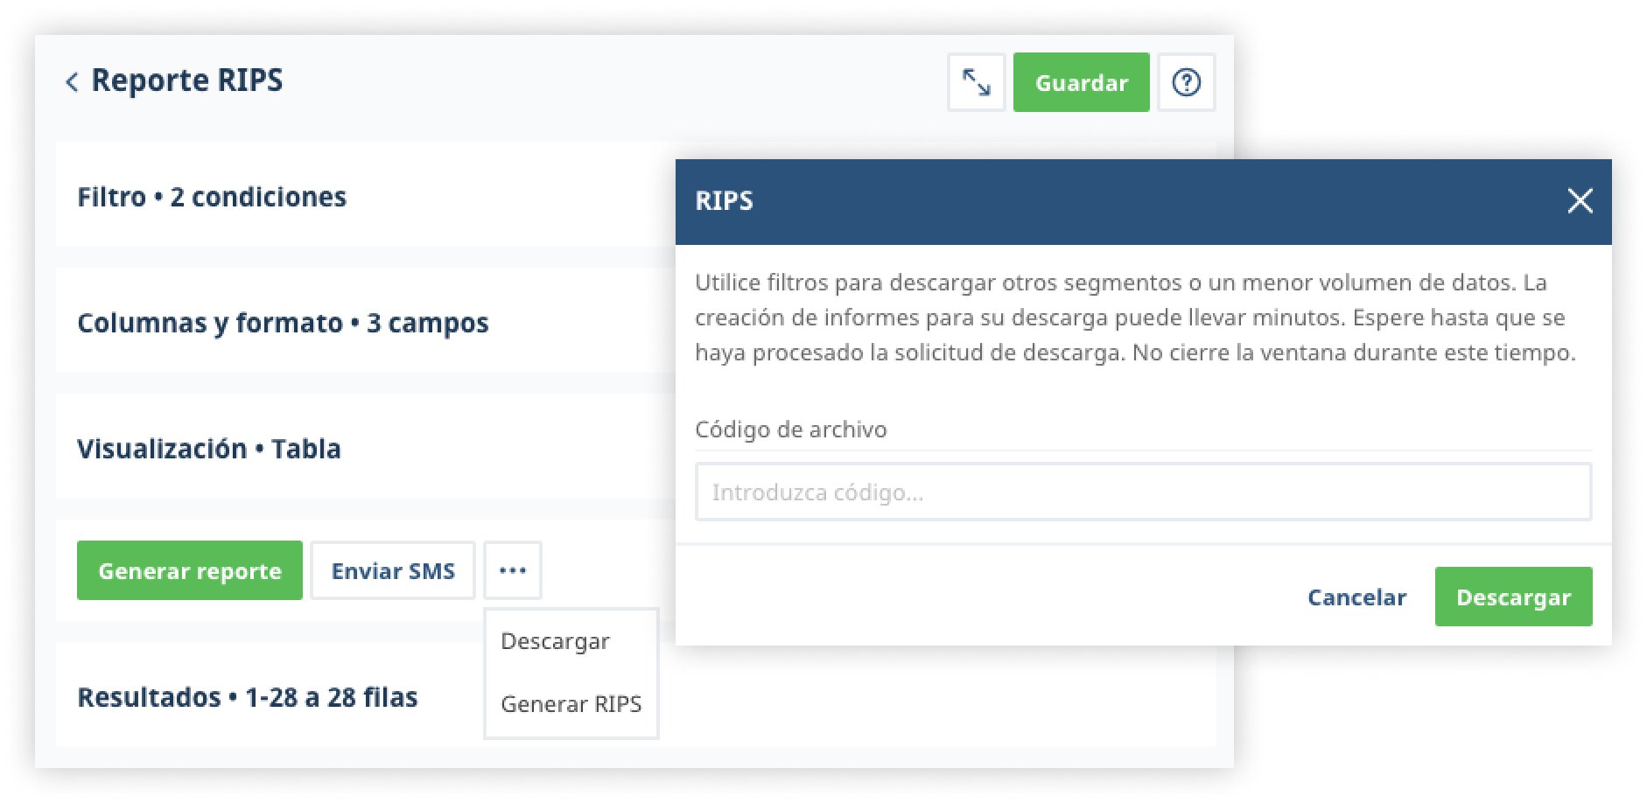1647x803 pixels.
Task: Open the ellipsis actions menu
Action: click(x=512, y=570)
